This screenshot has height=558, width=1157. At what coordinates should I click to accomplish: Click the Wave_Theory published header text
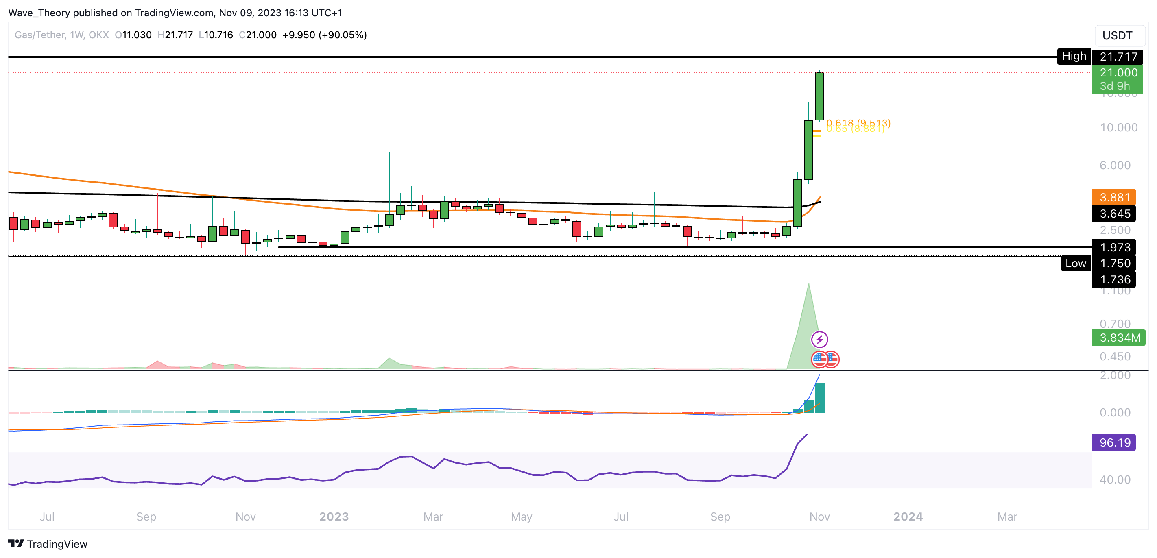pos(175,13)
